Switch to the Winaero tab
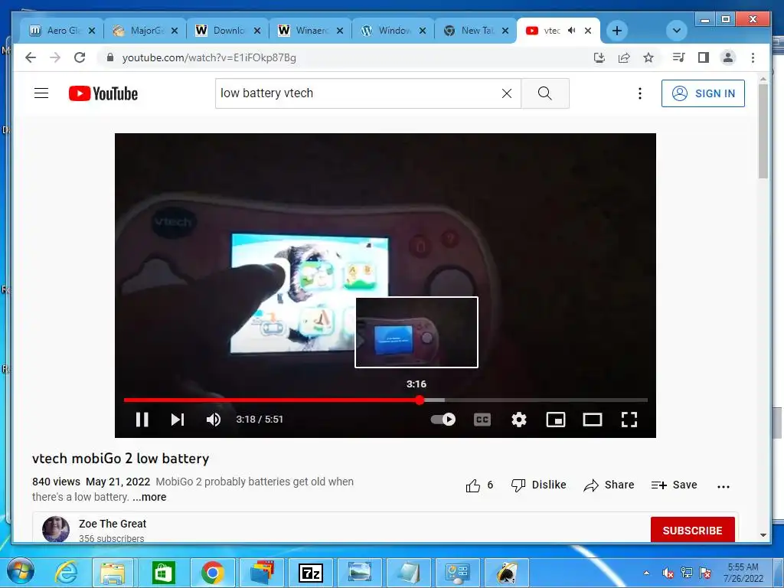The image size is (784, 588). point(311,31)
